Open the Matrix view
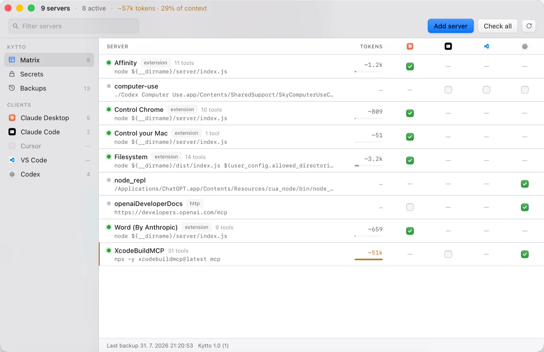Image resolution: width=544 pixels, height=352 pixels. click(49, 60)
